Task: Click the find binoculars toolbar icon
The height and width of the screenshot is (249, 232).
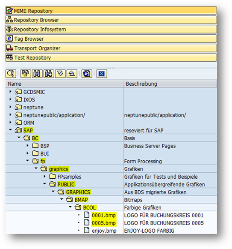Action: [37, 74]
